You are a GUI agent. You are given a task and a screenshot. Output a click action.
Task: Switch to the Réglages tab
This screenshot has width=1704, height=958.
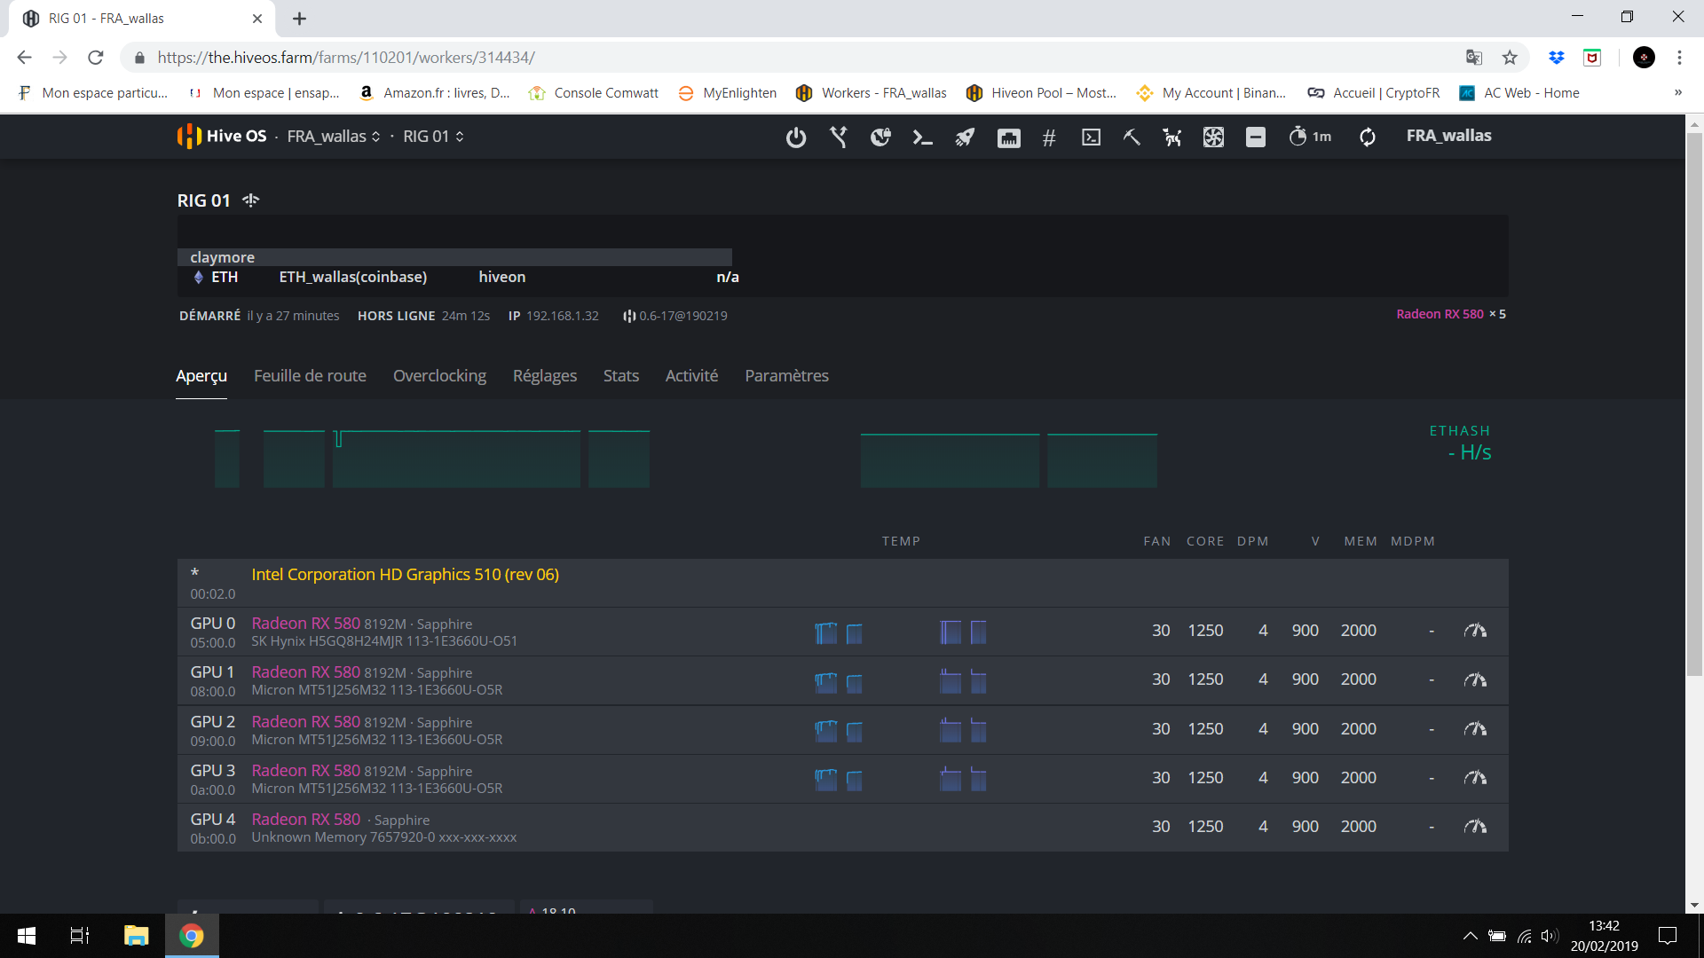[x=545, y=376]
